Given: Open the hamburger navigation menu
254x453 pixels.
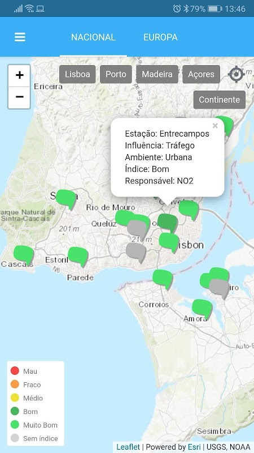Looking at the screenshot, I should pos(20,37).
